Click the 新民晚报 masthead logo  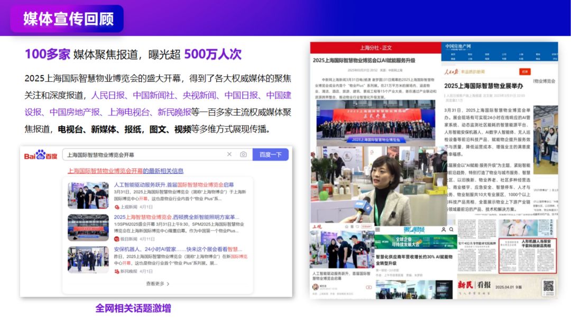[474, 285]
